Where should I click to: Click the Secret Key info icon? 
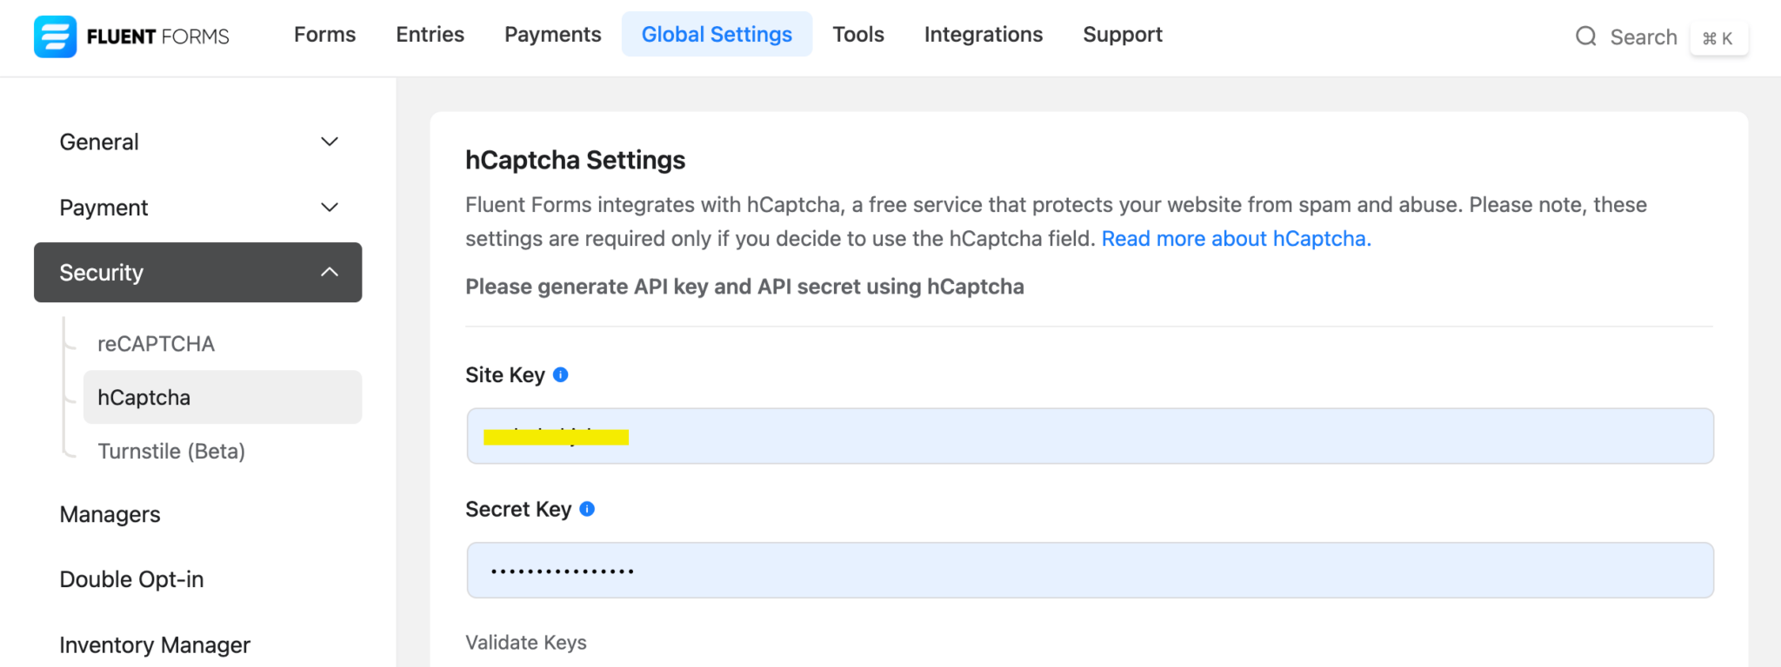click(587, 510)
